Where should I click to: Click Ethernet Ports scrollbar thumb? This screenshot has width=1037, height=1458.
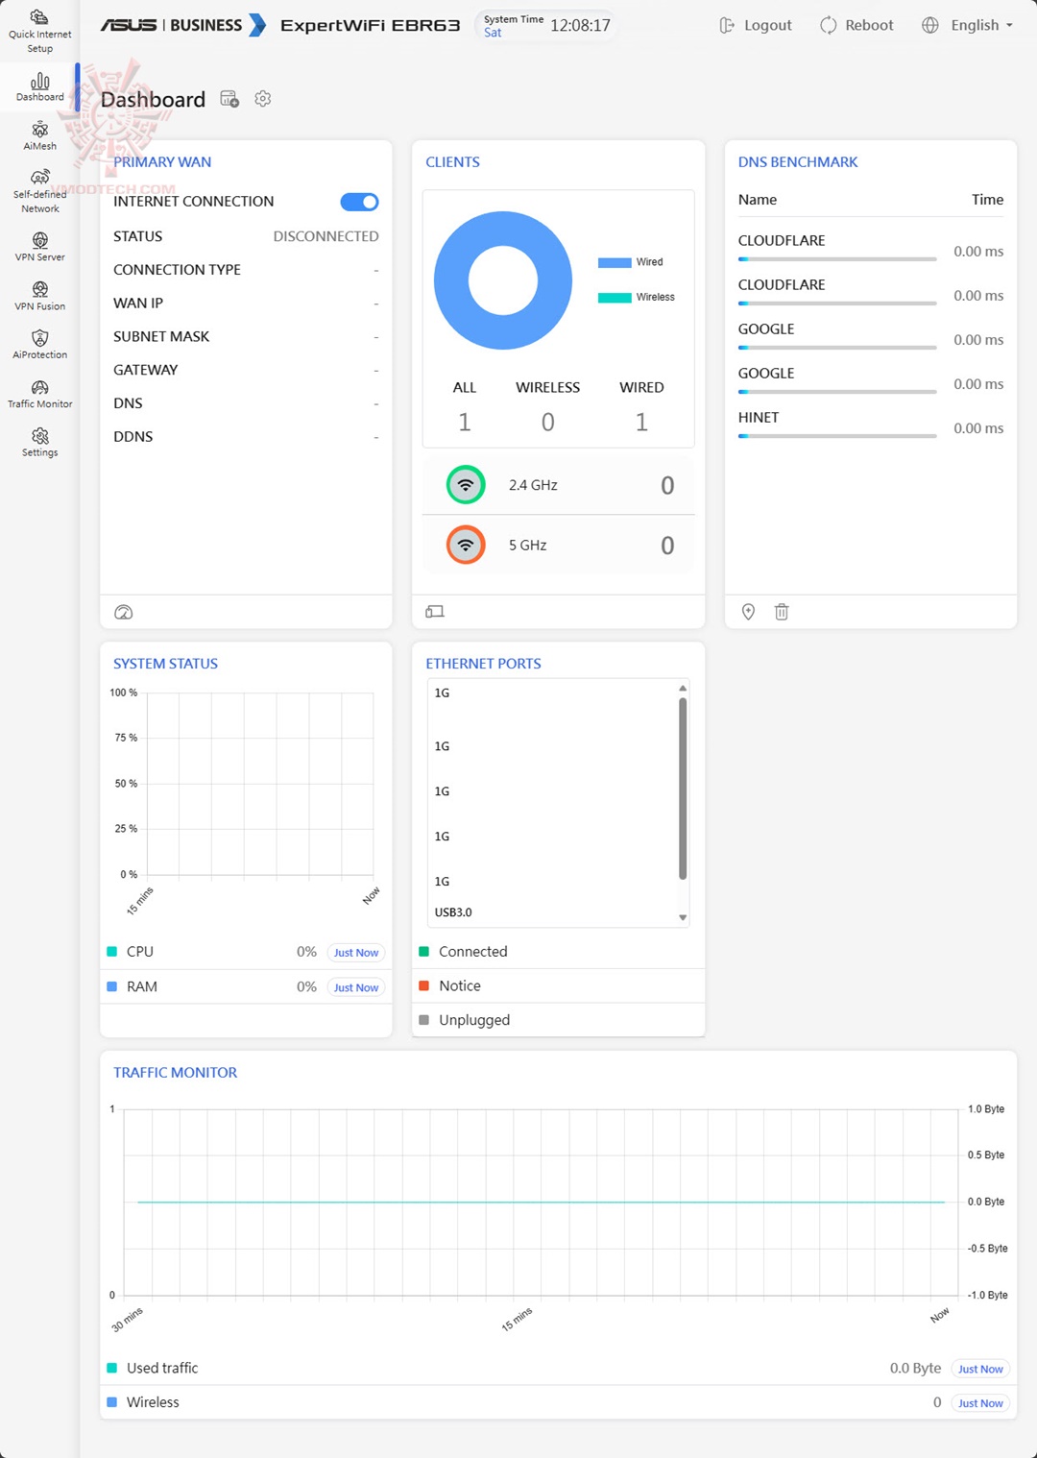point(683,789)
